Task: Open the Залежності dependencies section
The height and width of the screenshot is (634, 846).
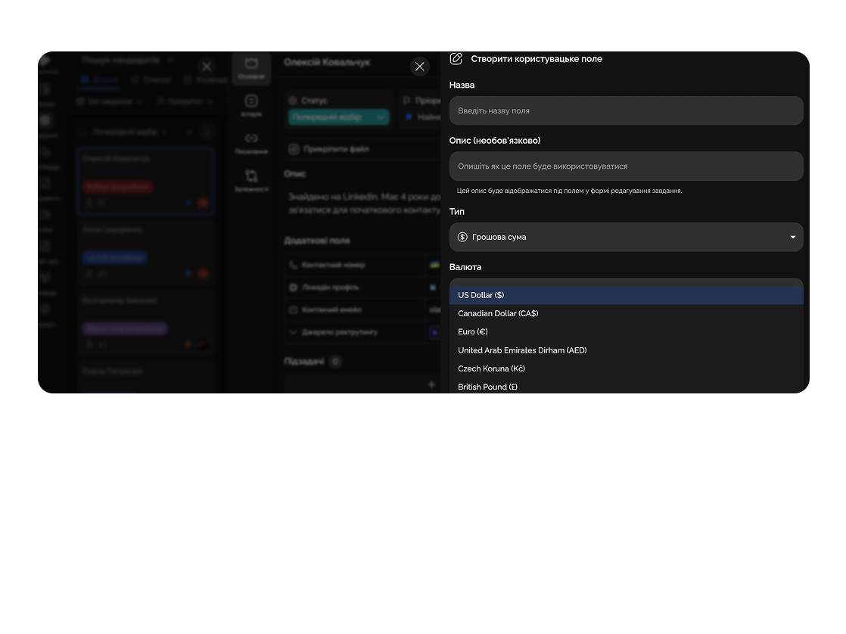Action: (251, 180)
